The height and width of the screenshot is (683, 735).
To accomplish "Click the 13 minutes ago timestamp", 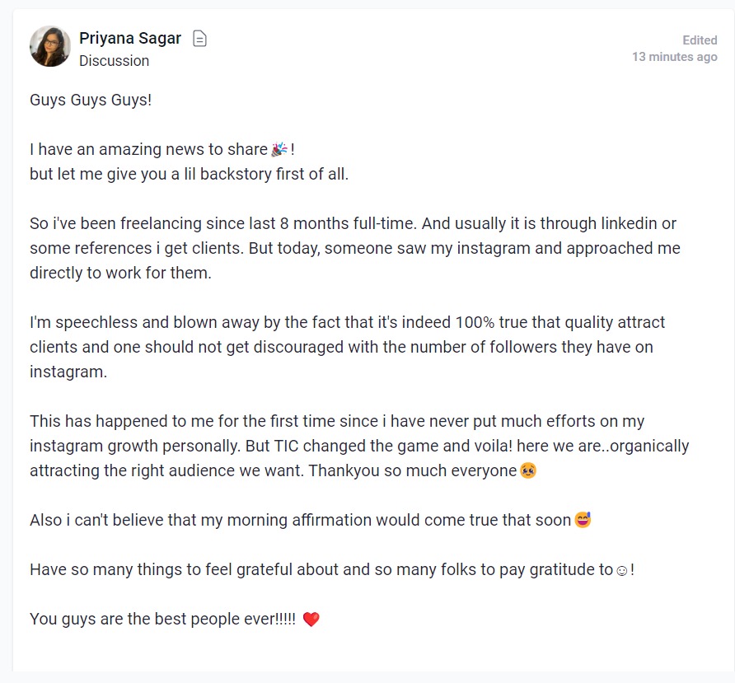I will 675,57.
